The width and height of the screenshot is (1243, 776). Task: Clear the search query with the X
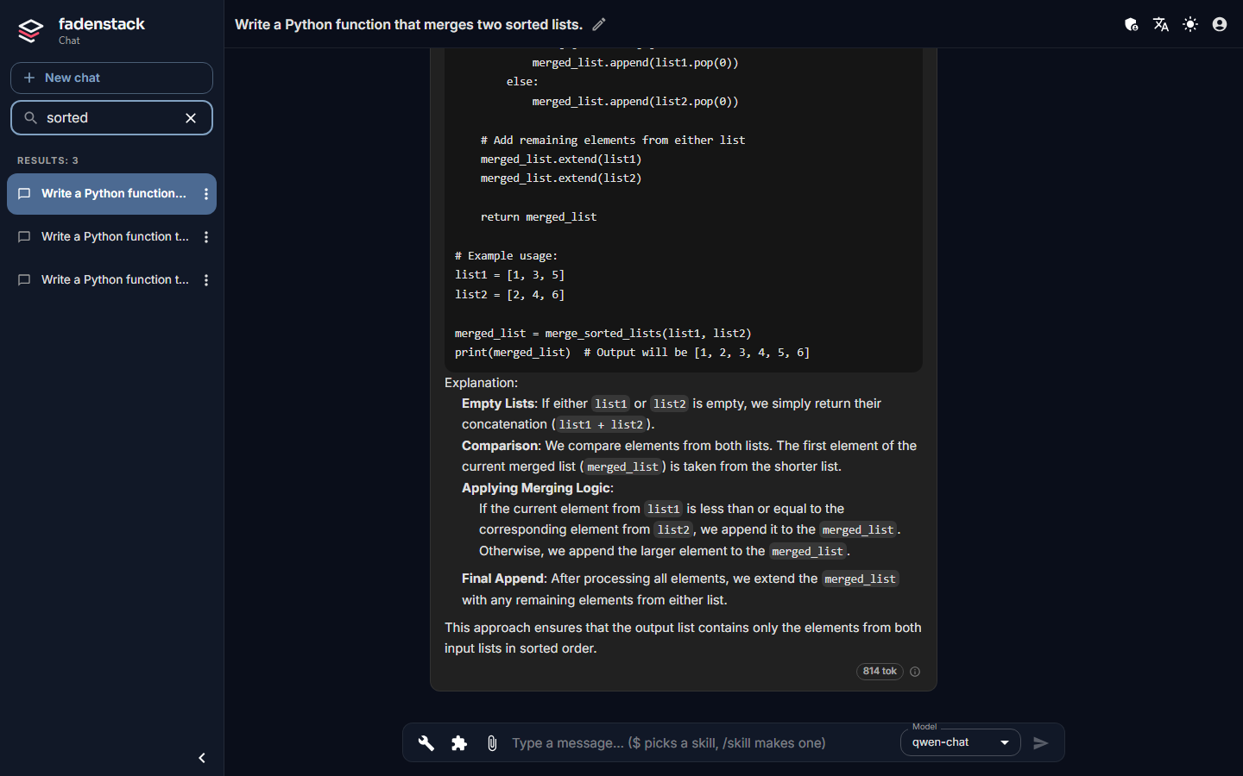(x=191, y=118)
